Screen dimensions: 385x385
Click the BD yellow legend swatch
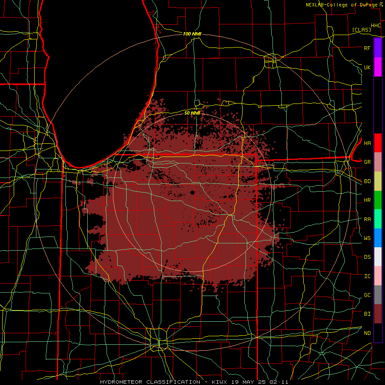378,181
